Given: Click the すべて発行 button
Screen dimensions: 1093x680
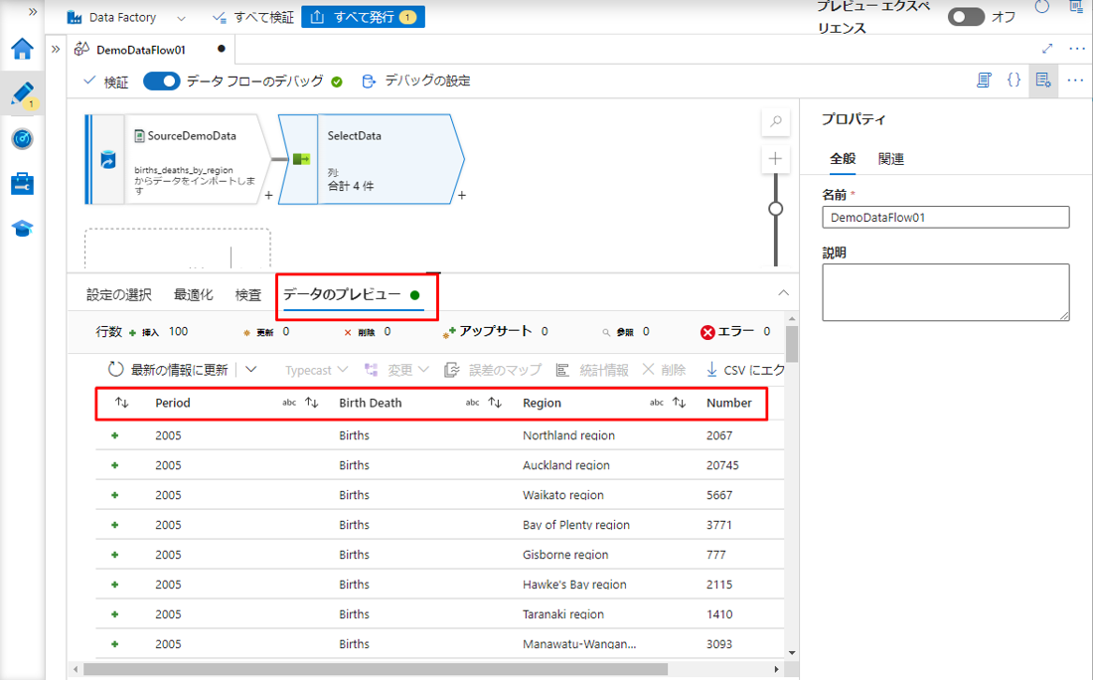Looking at the screenshot, I should [363, 17].
